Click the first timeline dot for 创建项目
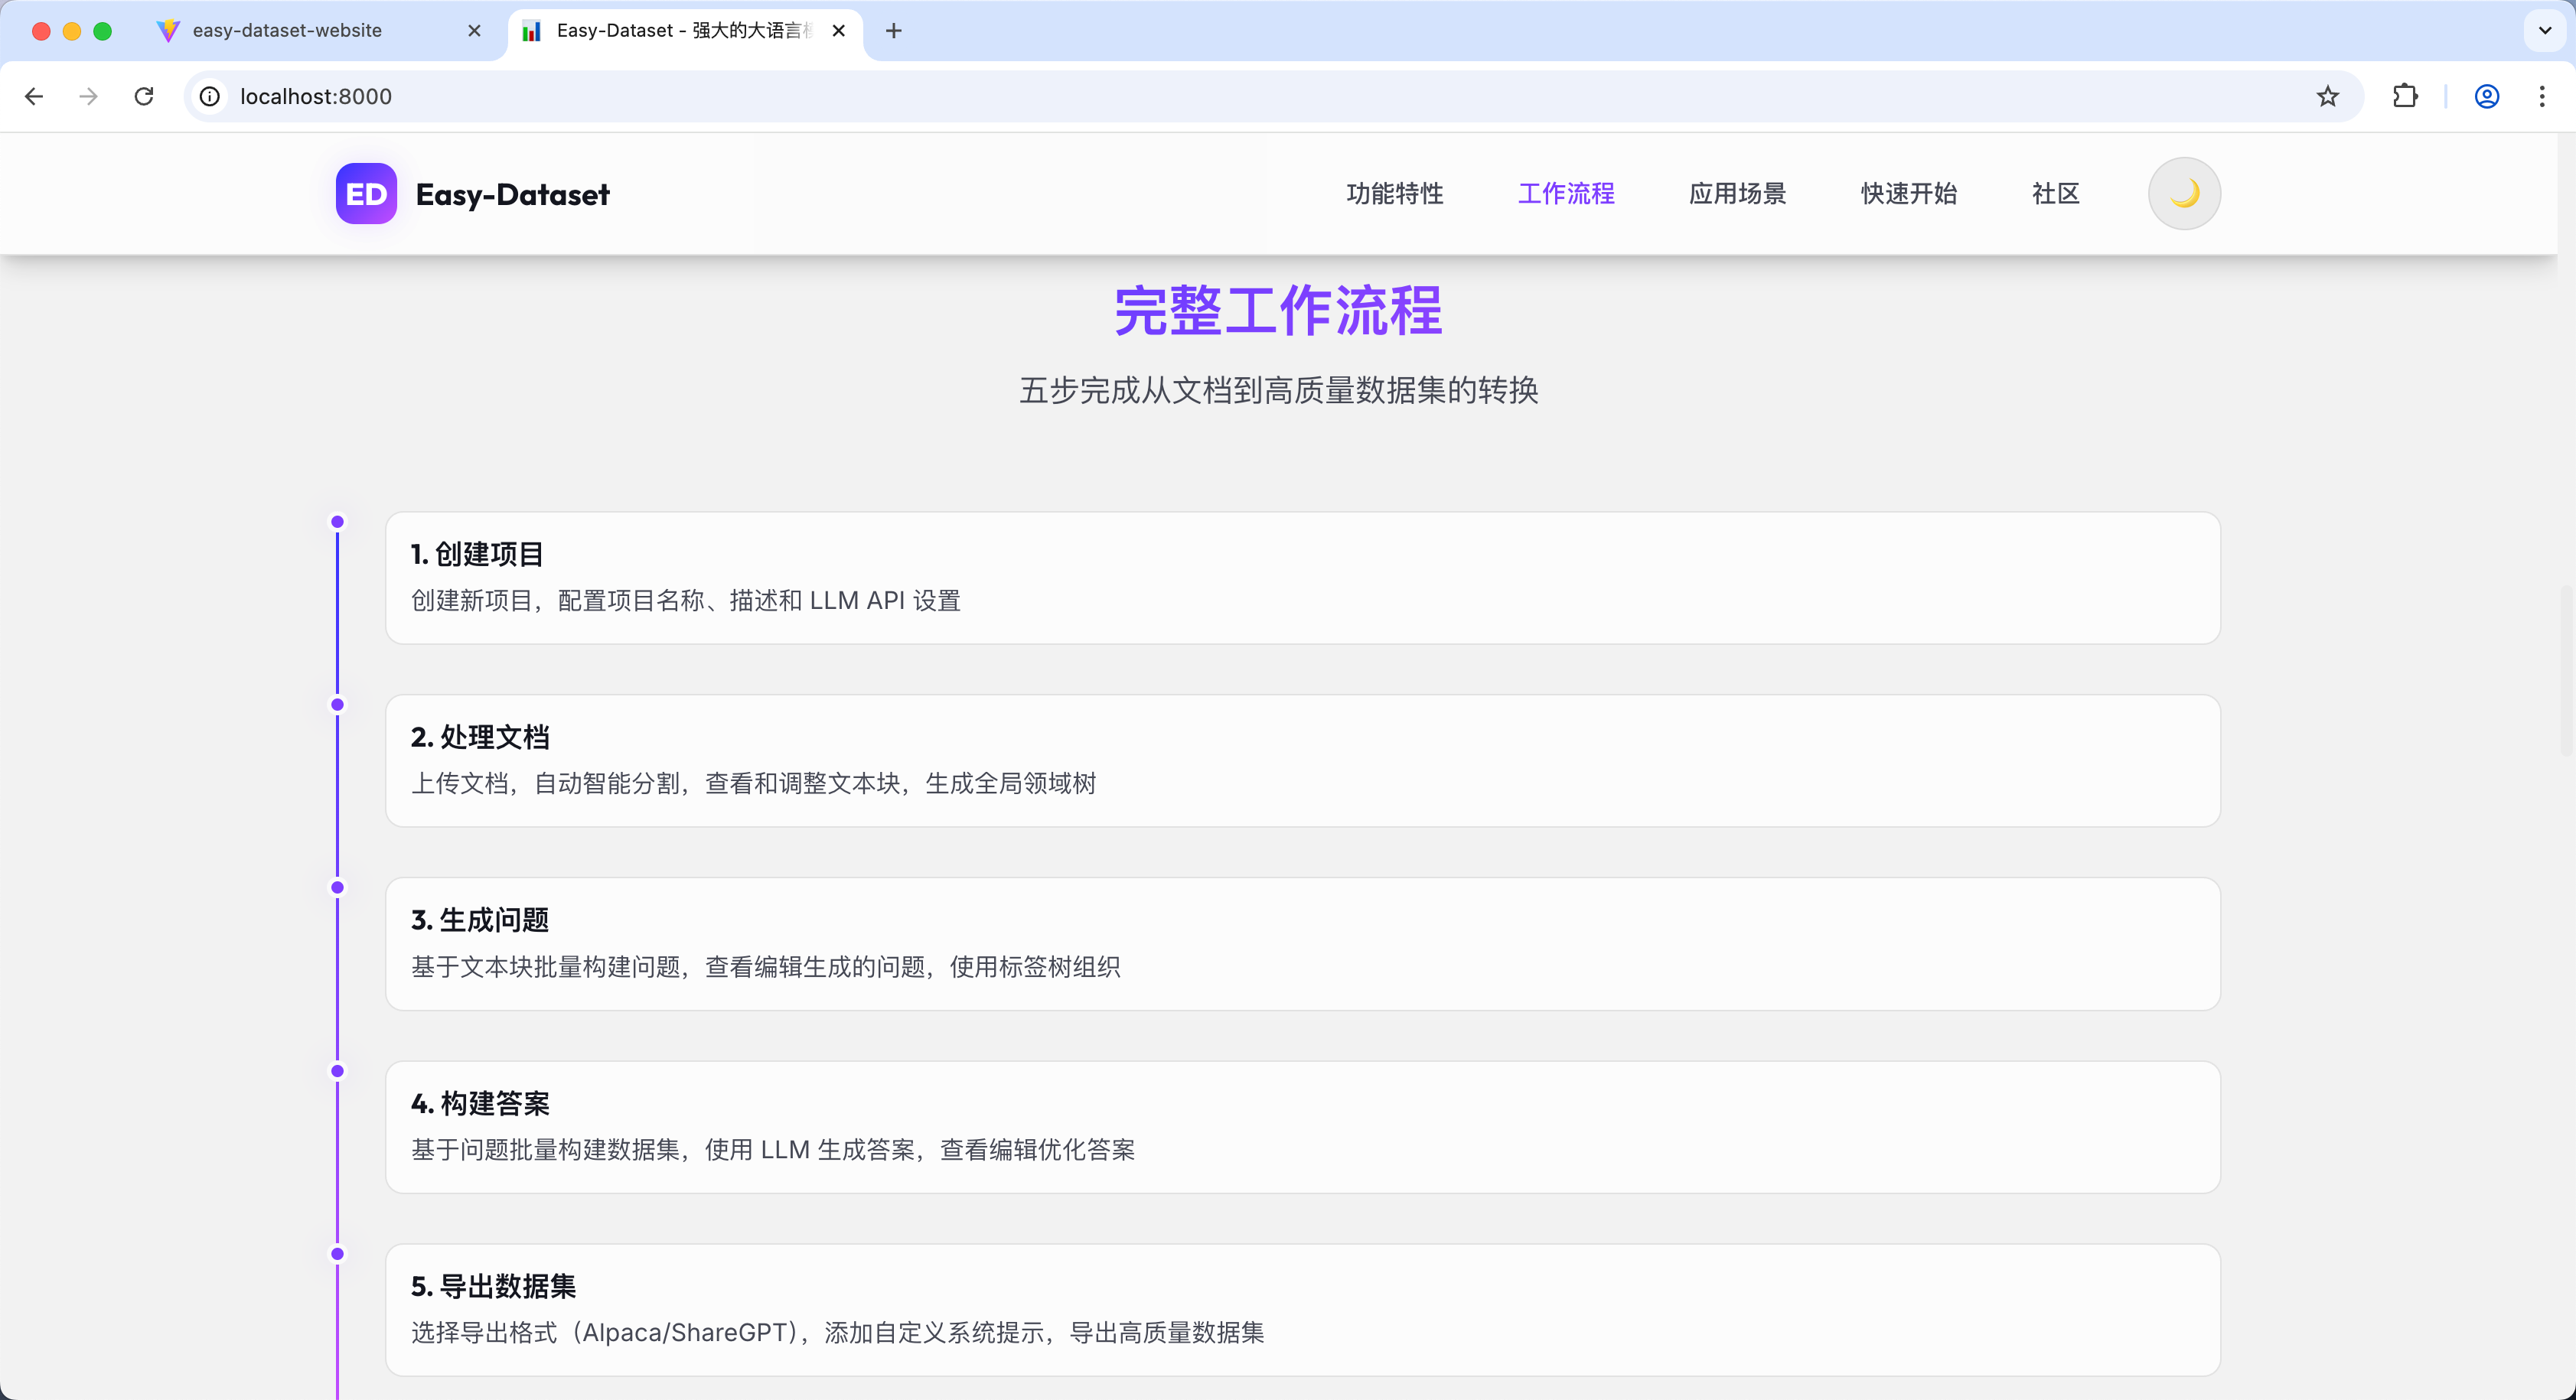The height and width of the screenshot is (1400, 2576). coord(338,522)
